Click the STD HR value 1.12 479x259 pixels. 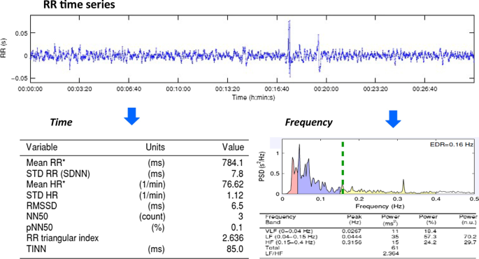tap(235, 195)
